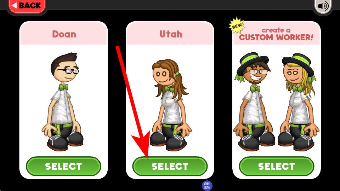The image size is (340, 191).
Task: Click Utah's green bow tie
Action: click(x=169, y=89)
